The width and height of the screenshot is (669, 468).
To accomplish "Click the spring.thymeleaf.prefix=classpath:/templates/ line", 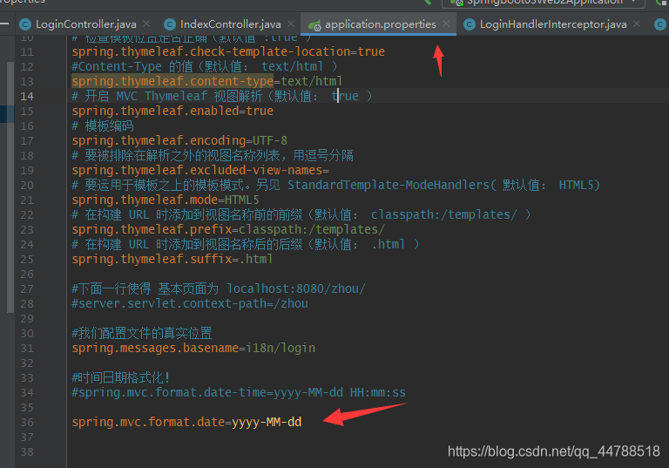I will 228,229.
